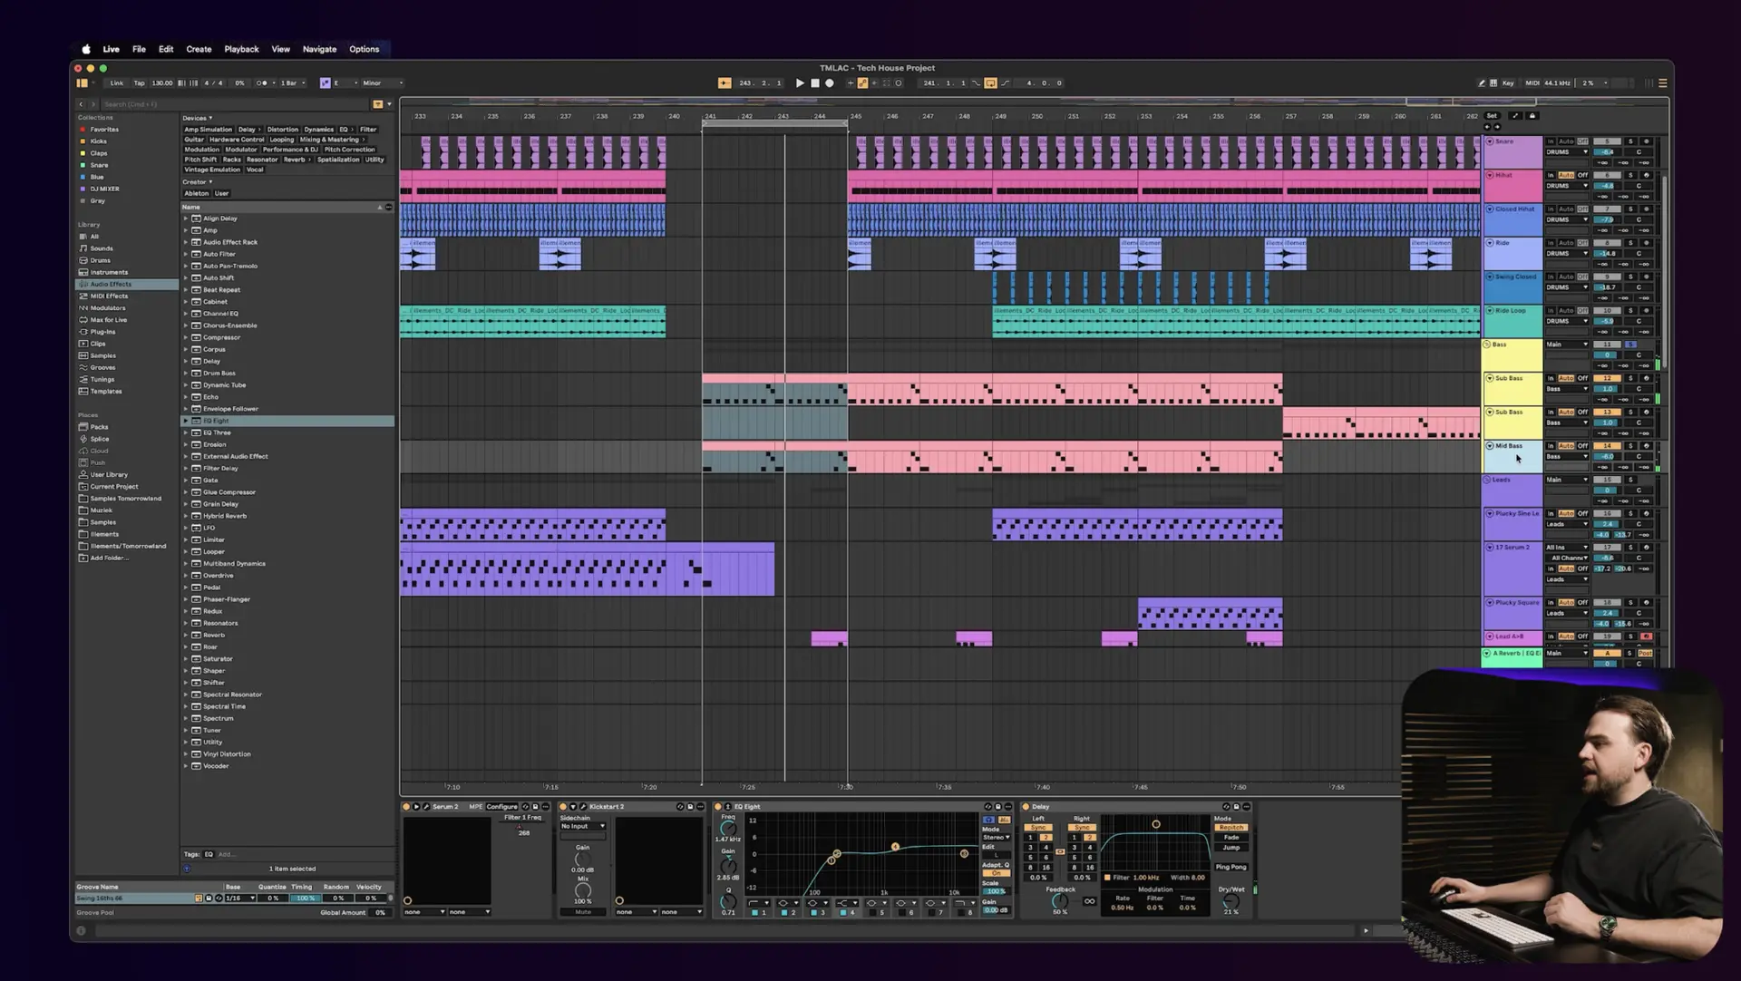Open the Playback menu
This screenshot has width=1741, height=981.
241,49
